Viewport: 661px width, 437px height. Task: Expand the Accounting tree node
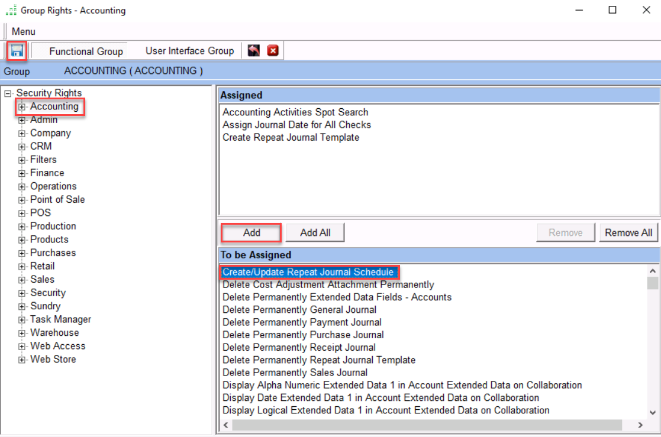tap(22, 107)
